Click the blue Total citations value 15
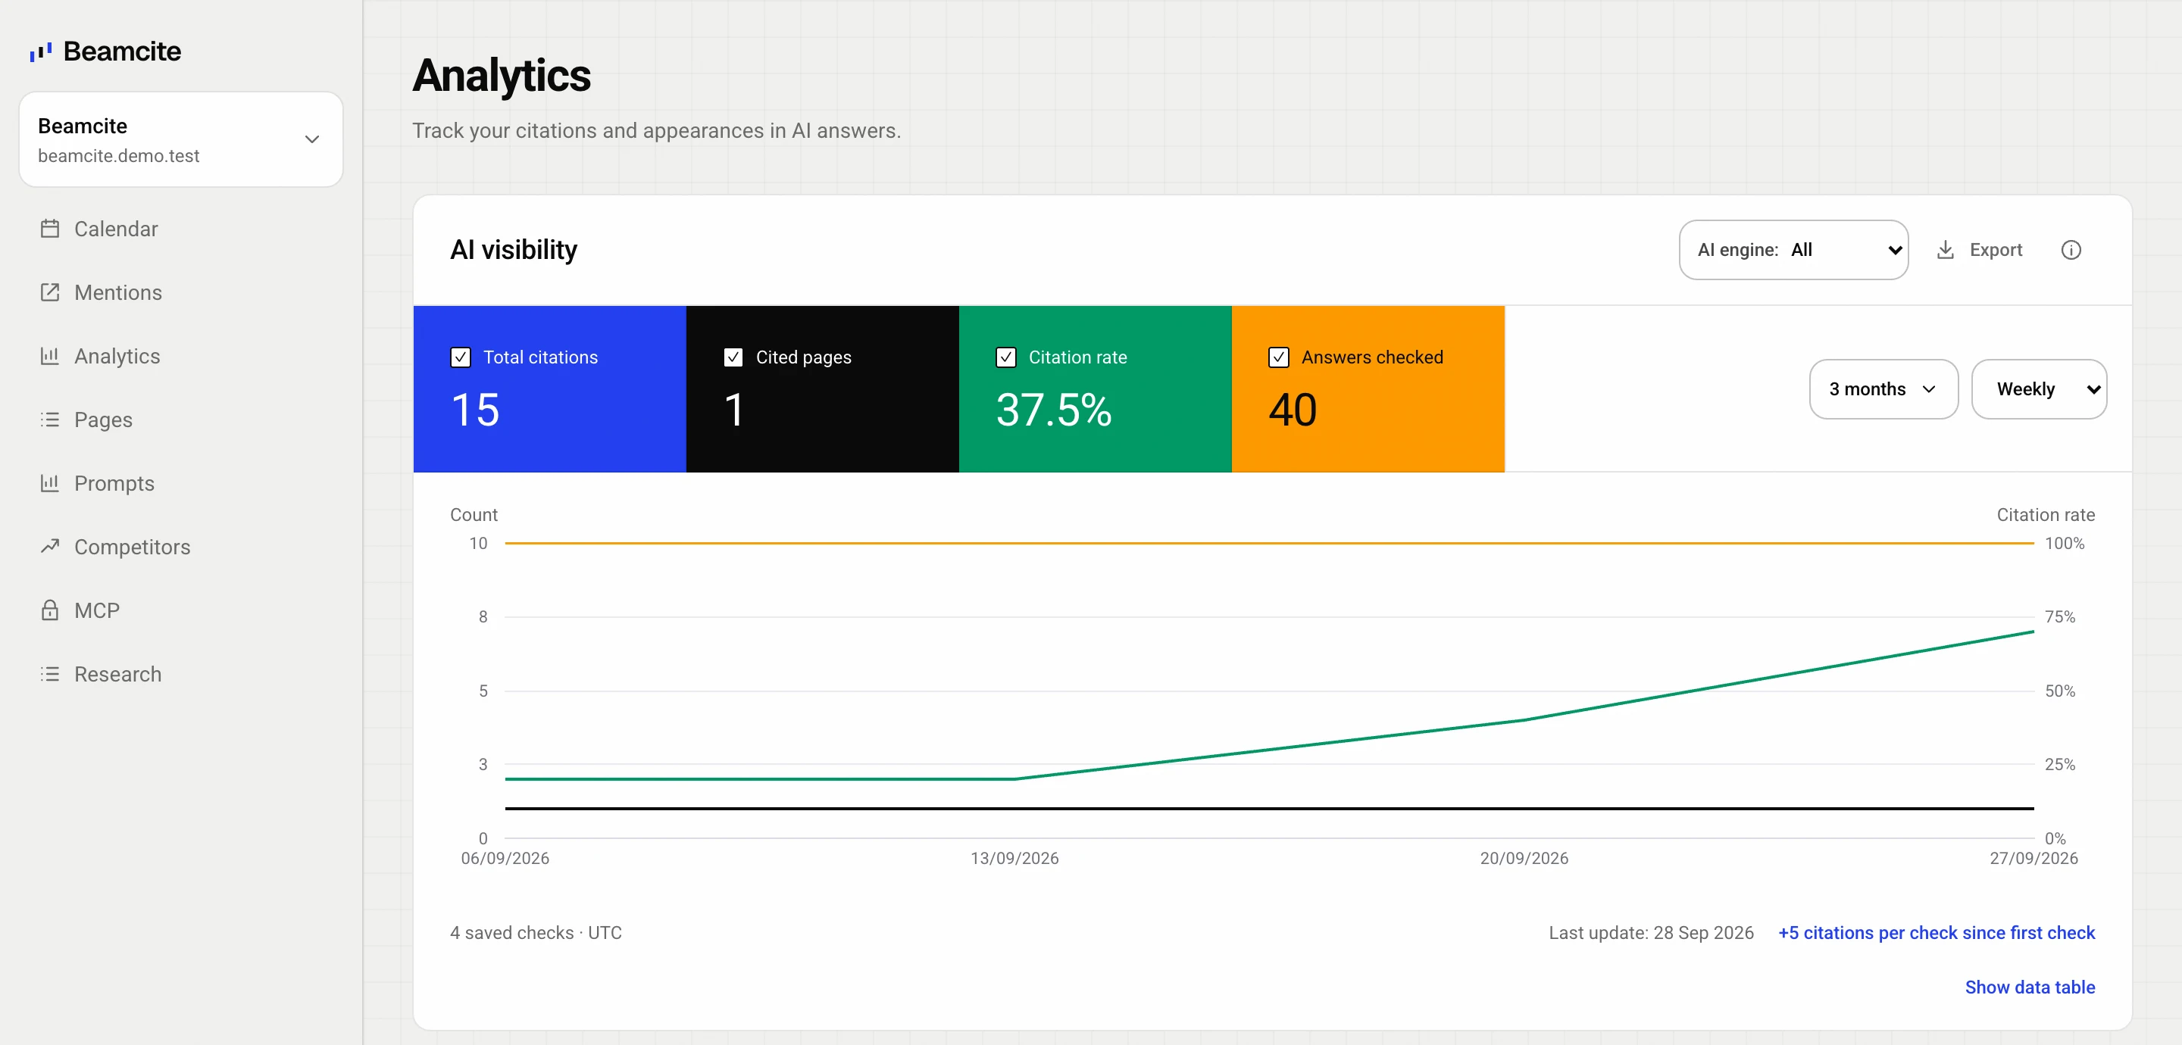Screen dimensions: 2182x1045 tap(475, 410)
